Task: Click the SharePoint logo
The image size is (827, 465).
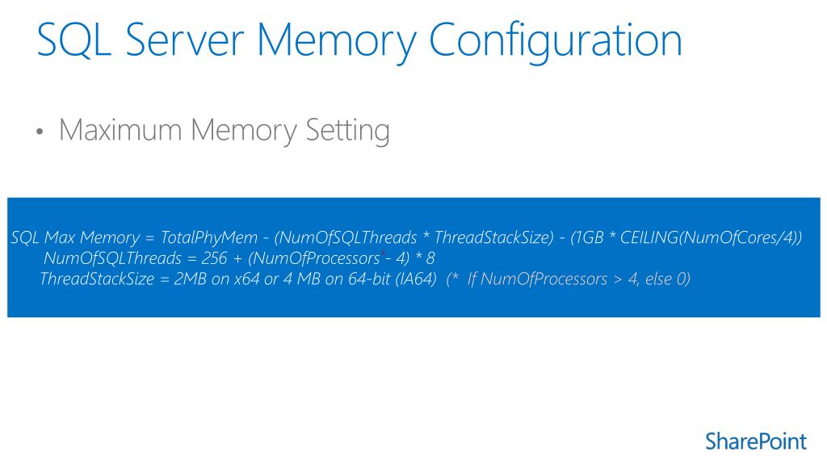Action: click(x=756, y=442)
